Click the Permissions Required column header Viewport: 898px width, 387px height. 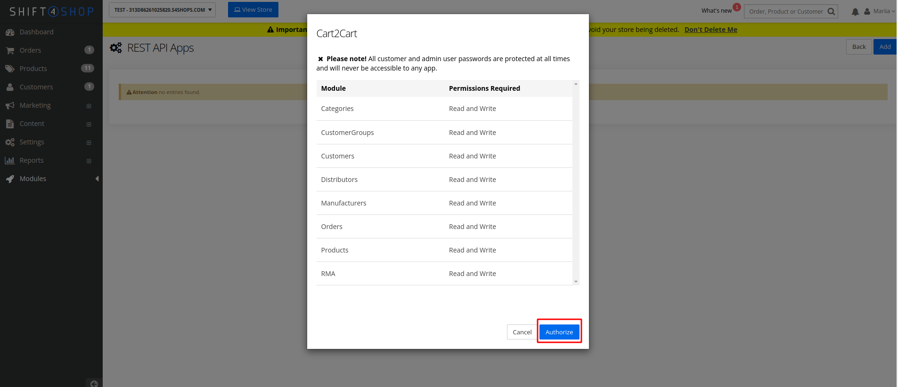[x=484, y=88]
